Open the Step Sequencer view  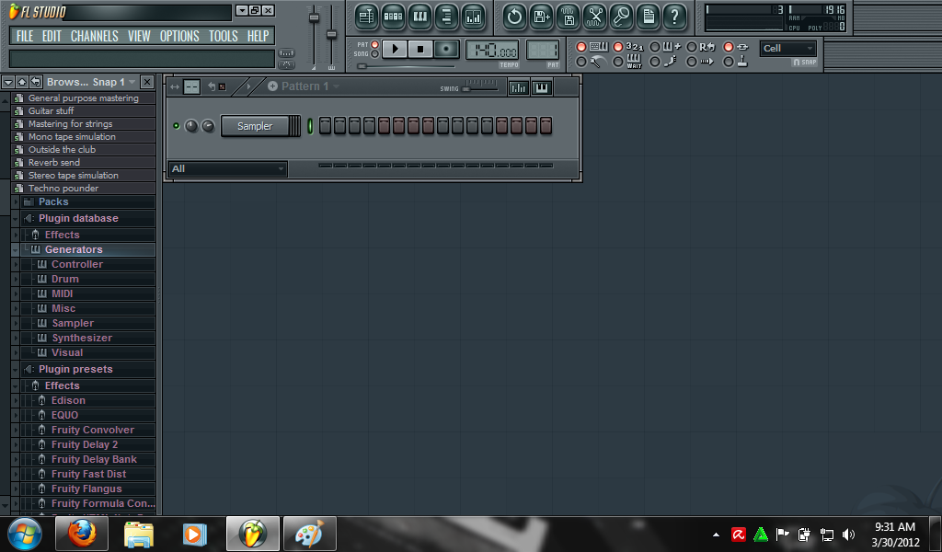tap(393, 17)
